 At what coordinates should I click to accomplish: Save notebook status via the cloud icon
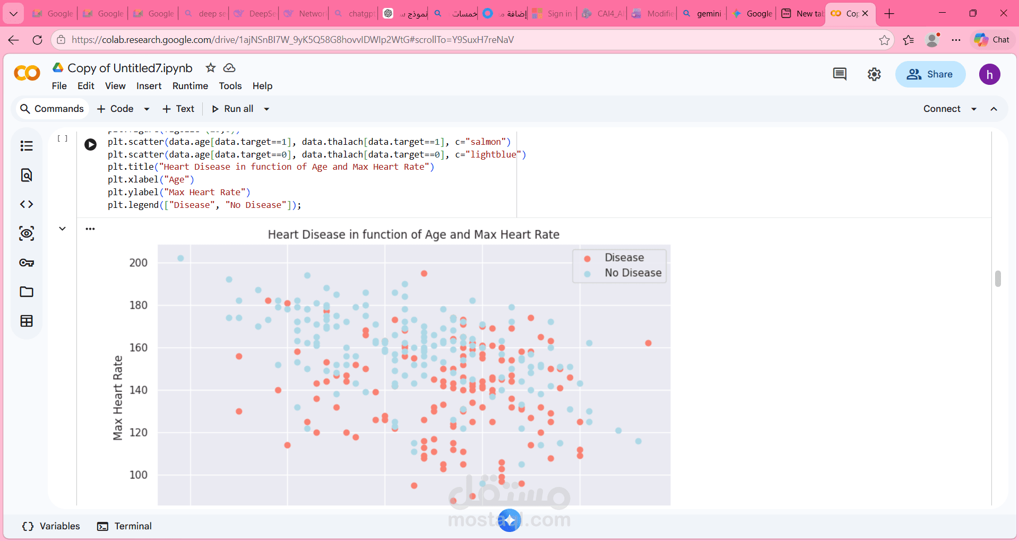point(229,68)
